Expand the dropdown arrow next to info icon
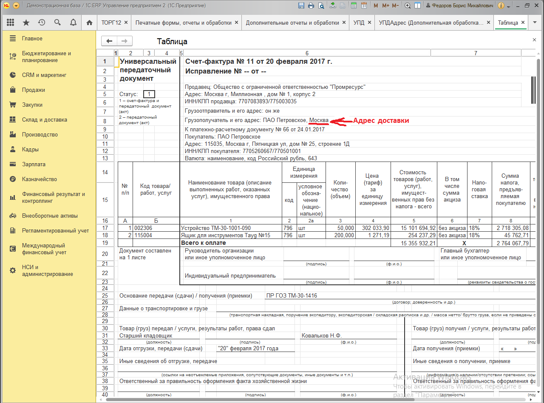Screen dimensions: 544x403 (509, 6)
